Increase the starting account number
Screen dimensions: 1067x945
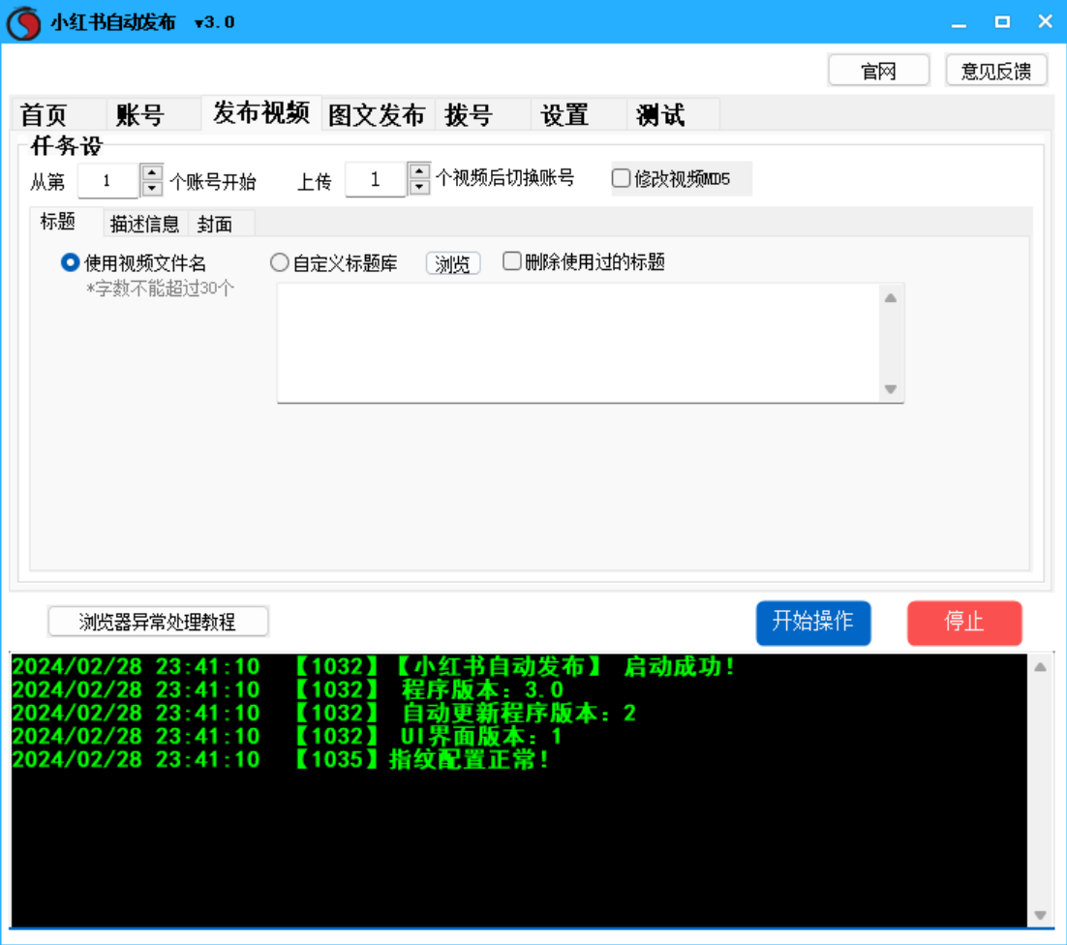pyautogui.click(x=152, y=172)
